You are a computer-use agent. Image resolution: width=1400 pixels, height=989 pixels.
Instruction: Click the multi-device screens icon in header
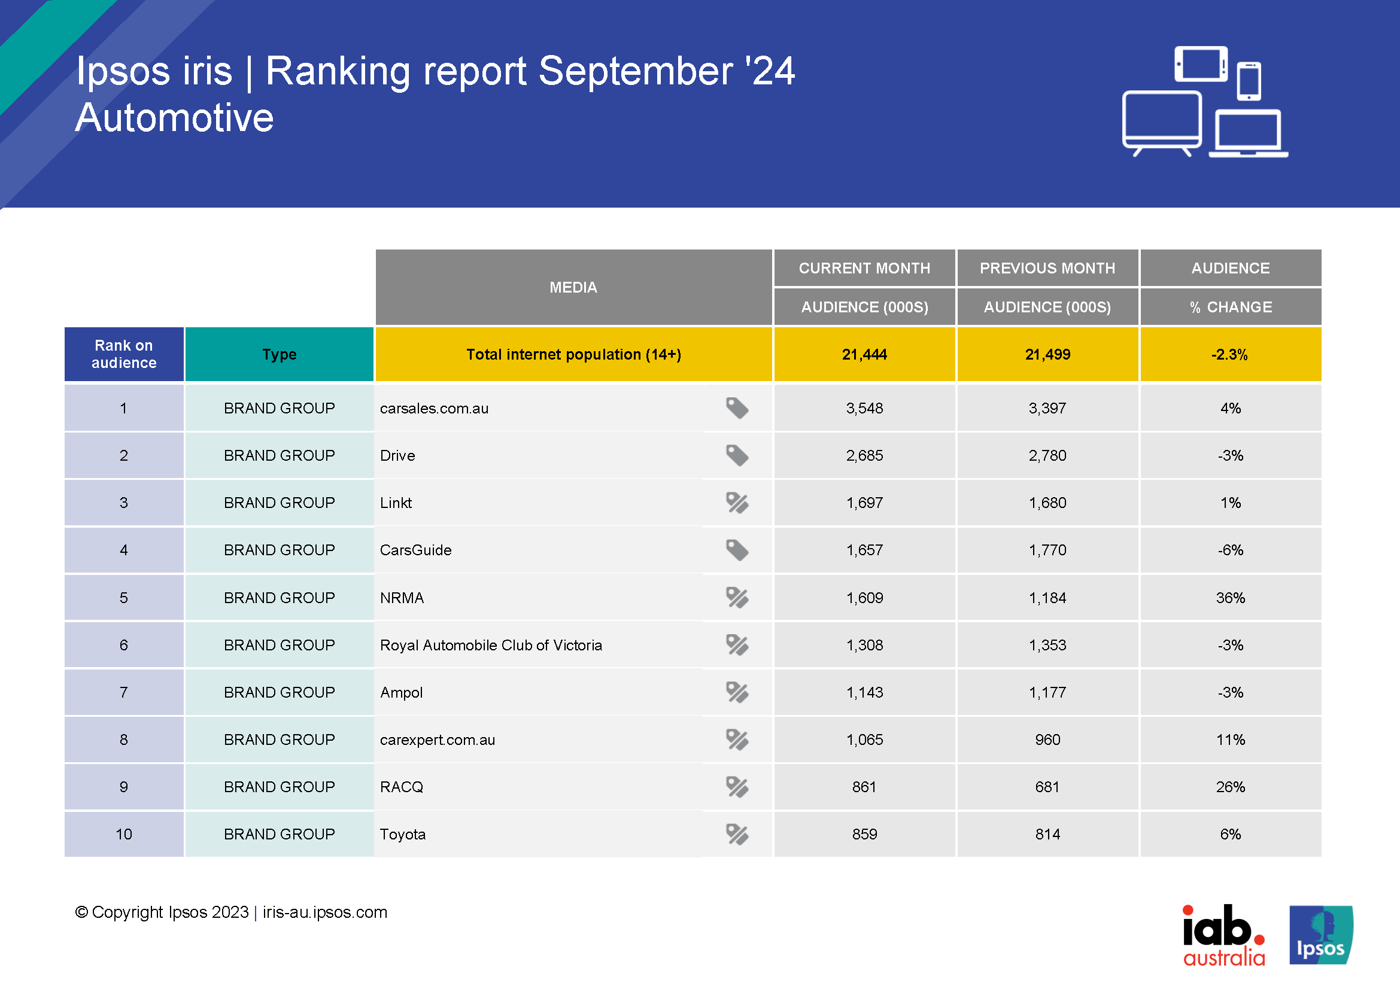coord(1204,102)
